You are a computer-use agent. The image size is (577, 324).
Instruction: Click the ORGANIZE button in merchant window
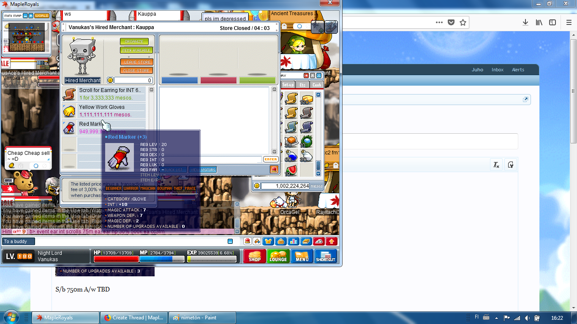click(134, 42)
